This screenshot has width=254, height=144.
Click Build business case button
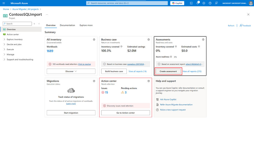click(x=114, y=71)
